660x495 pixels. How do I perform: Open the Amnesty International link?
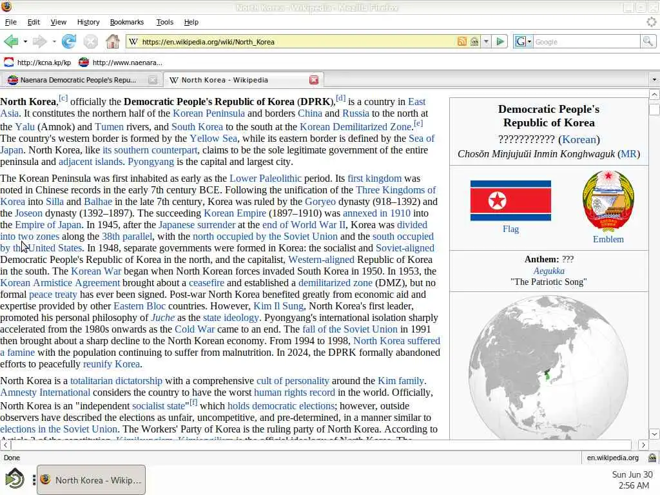[x=45, y=393]
